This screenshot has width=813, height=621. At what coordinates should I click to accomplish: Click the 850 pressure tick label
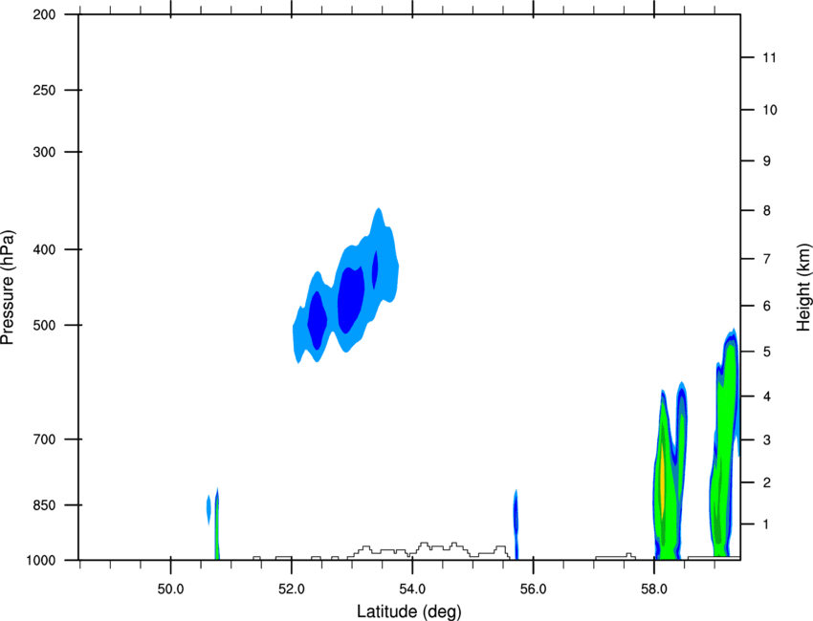point(44,505)
